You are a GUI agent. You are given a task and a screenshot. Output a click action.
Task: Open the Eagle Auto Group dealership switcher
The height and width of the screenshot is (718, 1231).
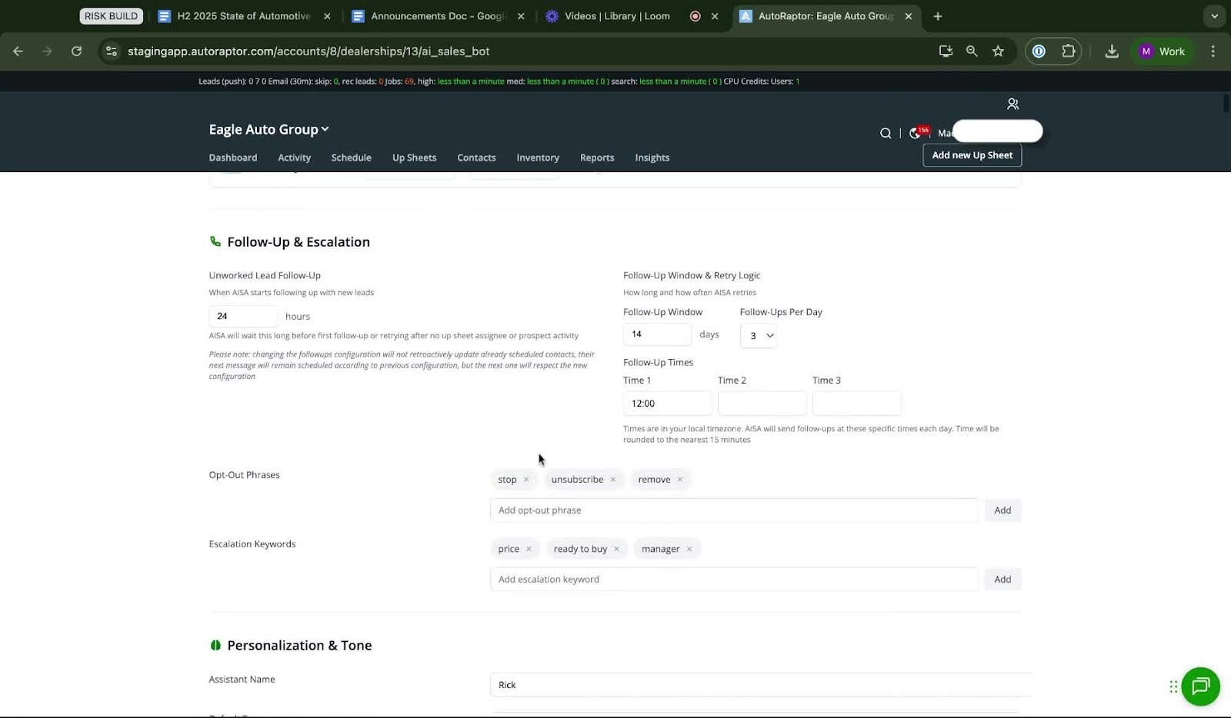click(269, 129)
